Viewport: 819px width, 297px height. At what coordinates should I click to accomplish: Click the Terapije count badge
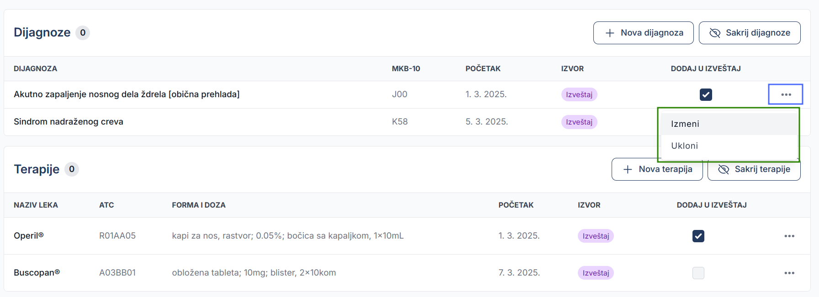72,169
